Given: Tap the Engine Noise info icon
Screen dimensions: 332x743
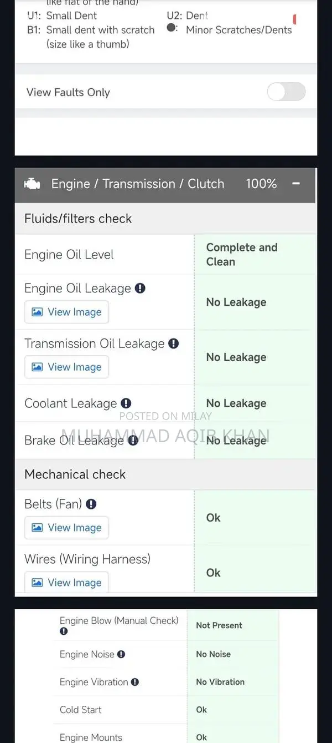Looking at the screenshot, I should (x=121, y=654).
